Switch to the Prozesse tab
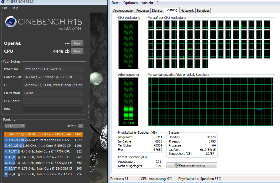Image resolution: width=280 pixels, height=183 pixels. point(142,11)
